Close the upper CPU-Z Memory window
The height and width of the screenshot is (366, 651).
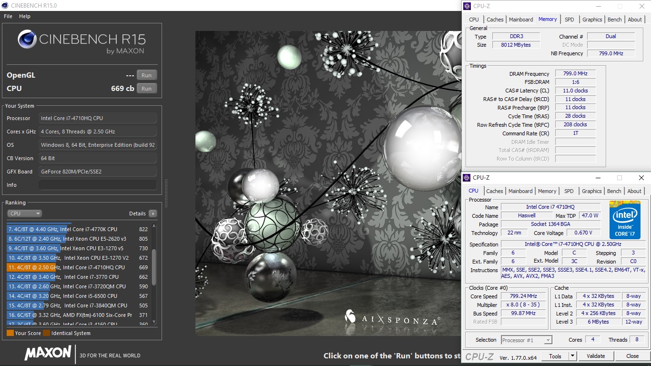(641, 6)
